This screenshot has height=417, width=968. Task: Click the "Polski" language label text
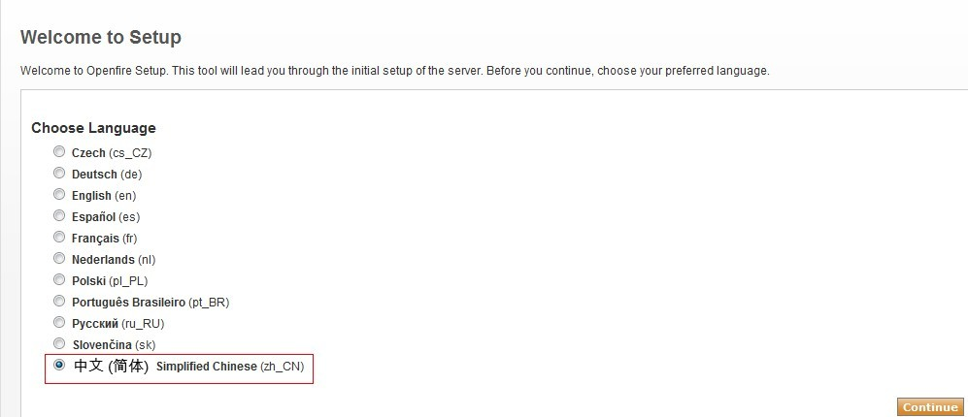(89, 281)
